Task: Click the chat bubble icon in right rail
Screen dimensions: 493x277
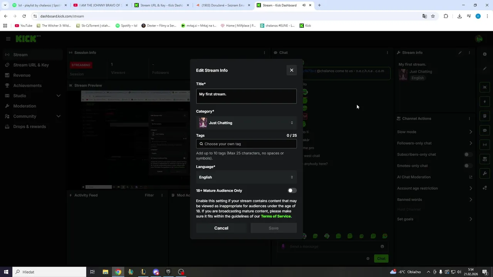Action: 485,130
